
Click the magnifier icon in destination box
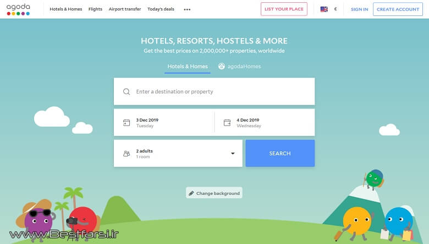[x=127, y=91]
